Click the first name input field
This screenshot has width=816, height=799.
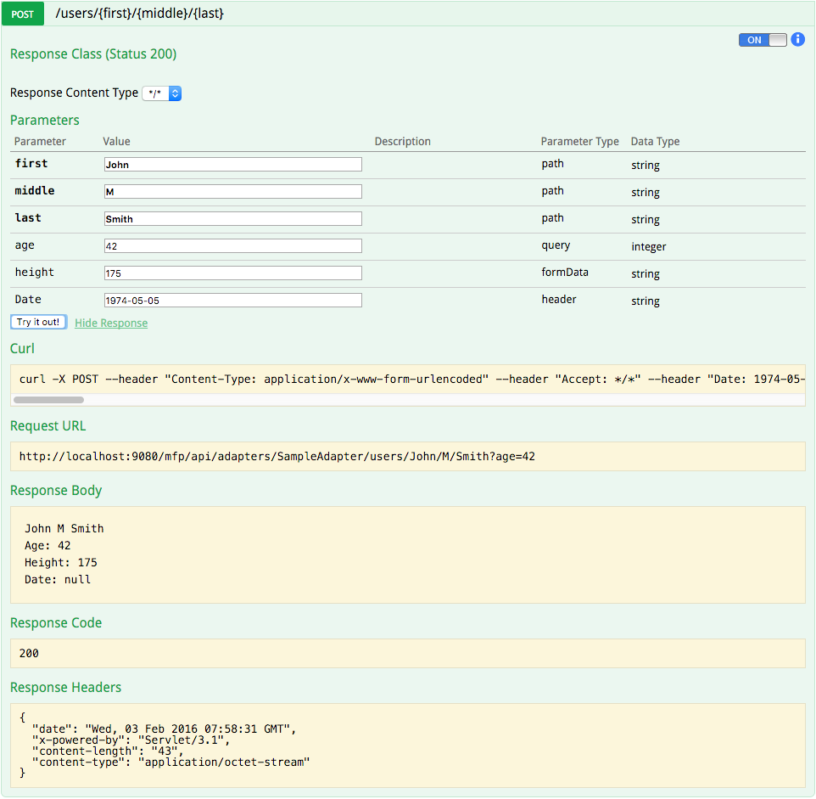pyautogui.click(x=232, y=165)
